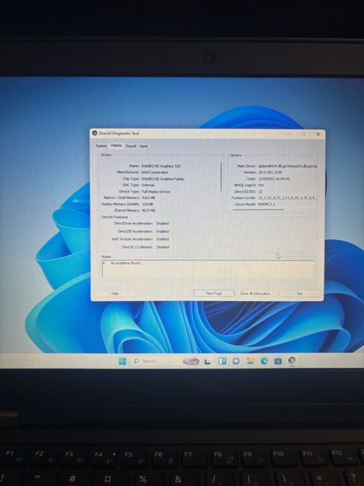Click the Direct3D DDI value 12

click(260, 191)
